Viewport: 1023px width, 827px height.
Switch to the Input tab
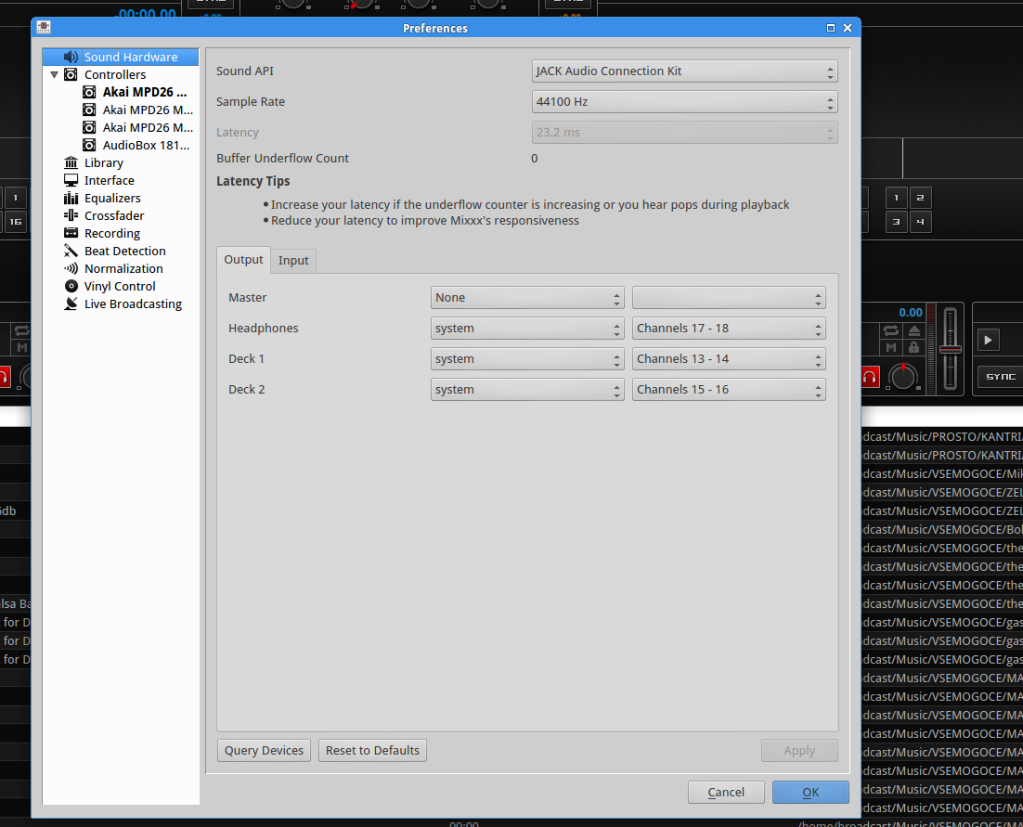(x=293, y=261)
